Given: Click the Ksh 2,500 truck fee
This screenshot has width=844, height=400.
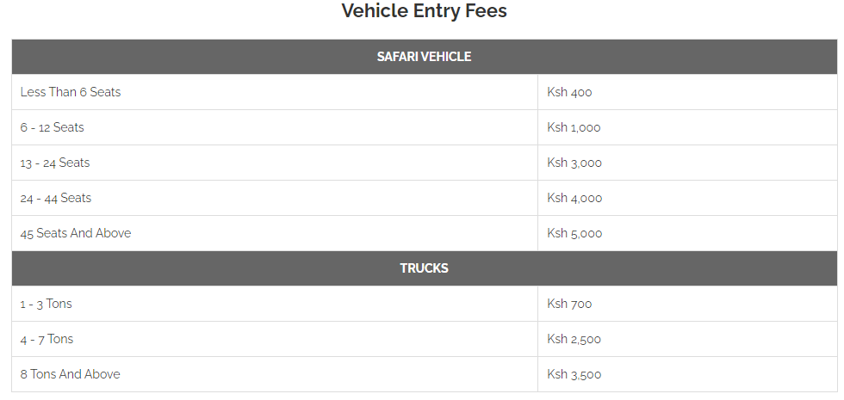Looking at the screenshot, I should tap(574, 339).
